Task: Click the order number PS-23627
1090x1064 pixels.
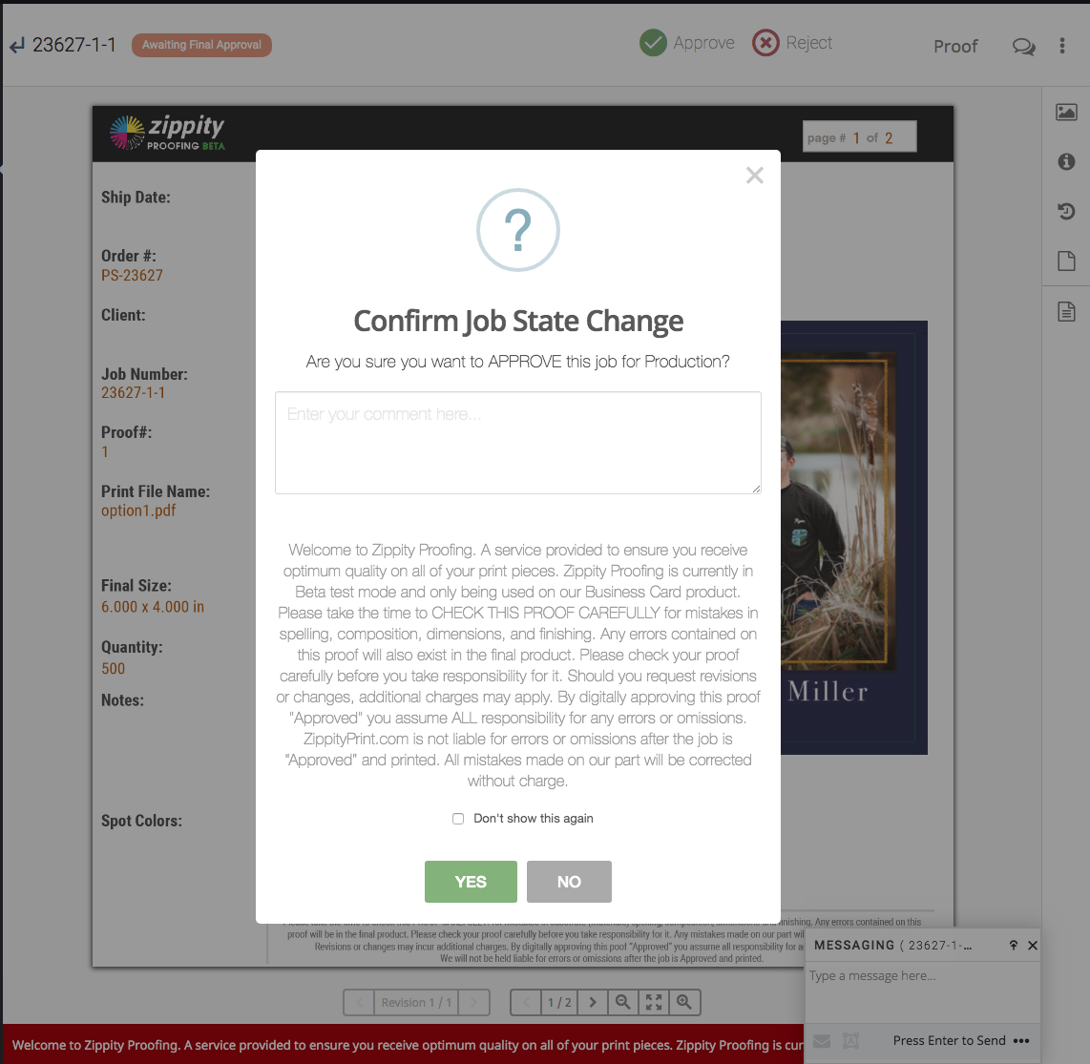Action: click(132, 275)
